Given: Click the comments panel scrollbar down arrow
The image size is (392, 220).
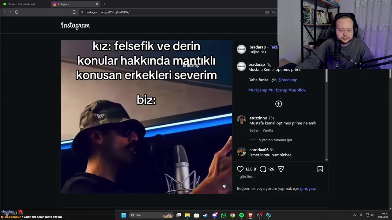Looking at the screenshot, I should 326,160.
